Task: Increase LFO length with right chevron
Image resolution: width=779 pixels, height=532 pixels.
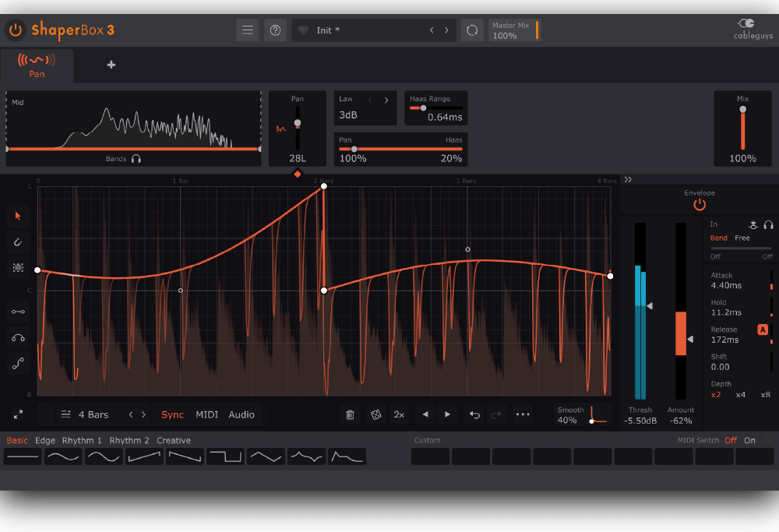Action: click(x=143, y=414)
